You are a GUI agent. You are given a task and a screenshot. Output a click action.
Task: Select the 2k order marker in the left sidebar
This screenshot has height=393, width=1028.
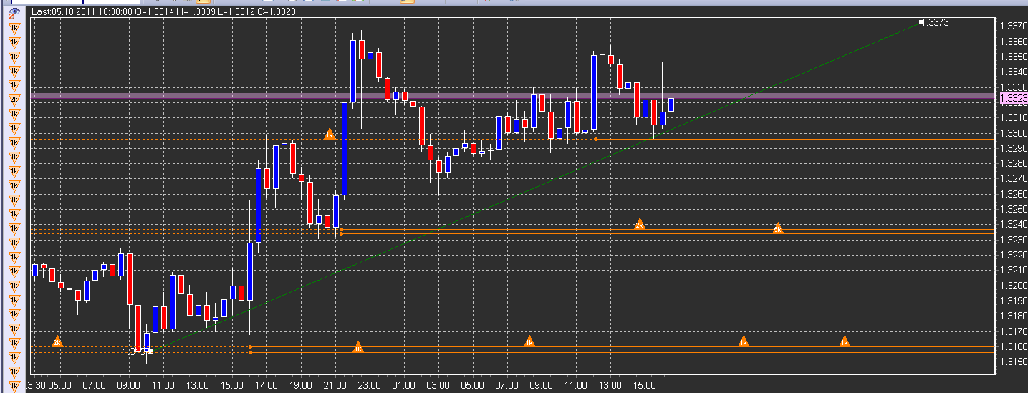tap(13, 100)
